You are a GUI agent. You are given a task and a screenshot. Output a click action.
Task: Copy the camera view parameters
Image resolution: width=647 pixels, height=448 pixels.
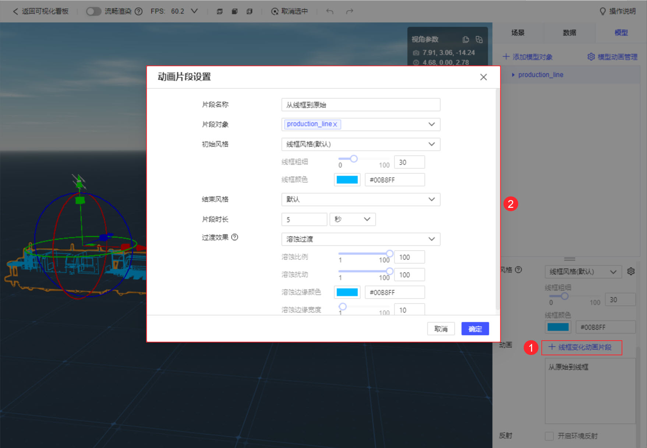click(x=466, y=39)
